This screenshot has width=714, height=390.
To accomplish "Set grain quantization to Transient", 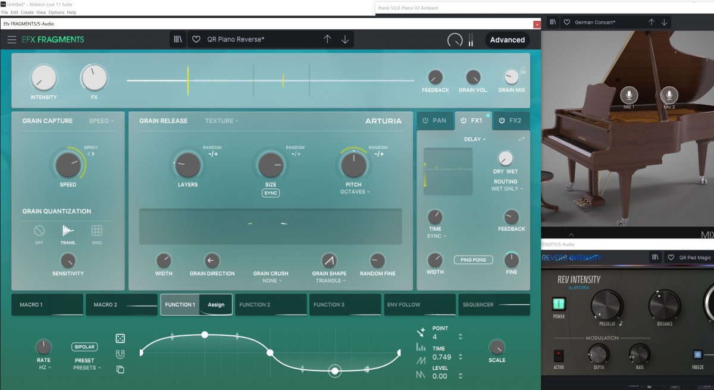I will 68,231.
